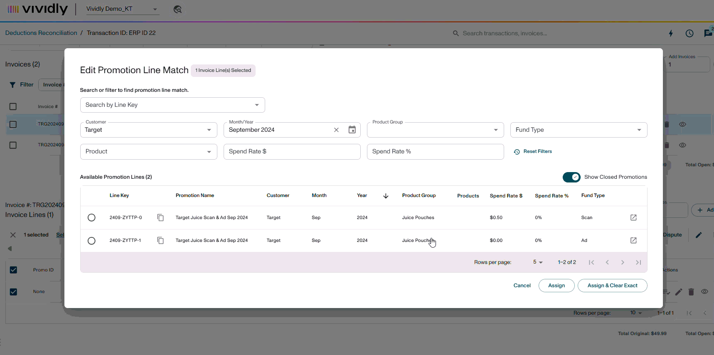Click the Assign & Clear Exact button
The height and width of the screenshot is (355, 714).
click(612, 286)
